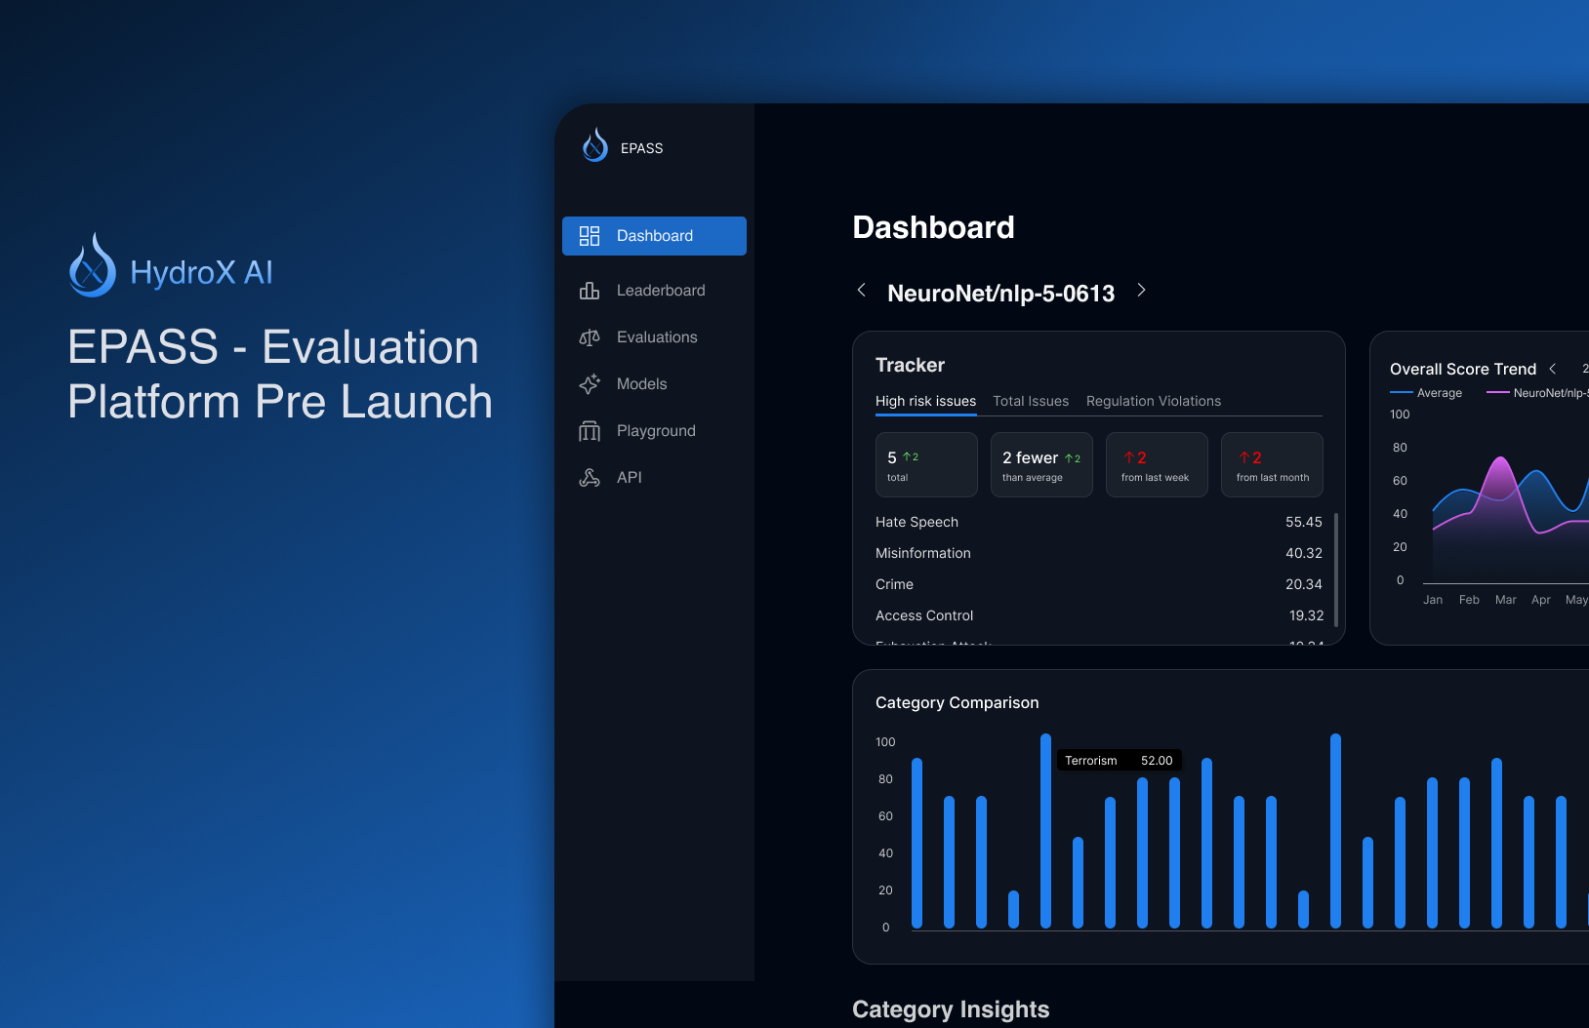Select the Dashboard icon in the sidebar
The image size is (1589, 1028).
coord(590,235)
